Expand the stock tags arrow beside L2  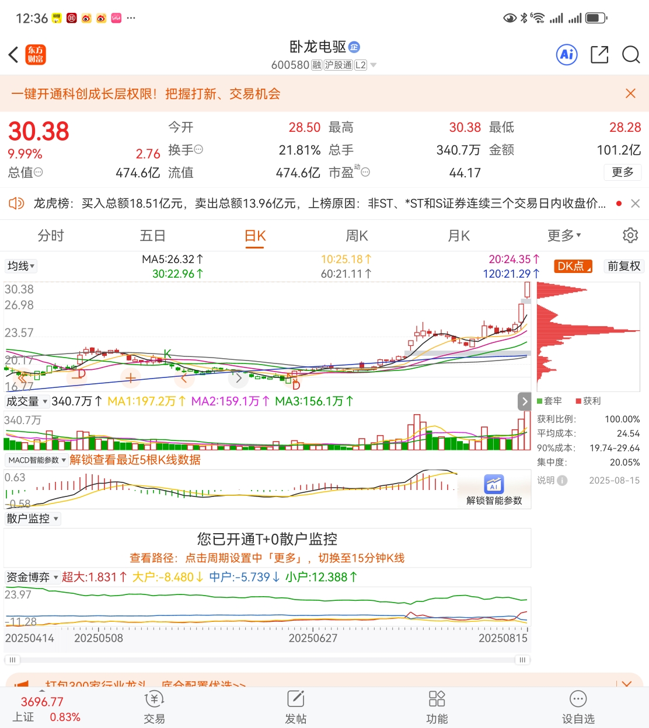pos(374,65)
